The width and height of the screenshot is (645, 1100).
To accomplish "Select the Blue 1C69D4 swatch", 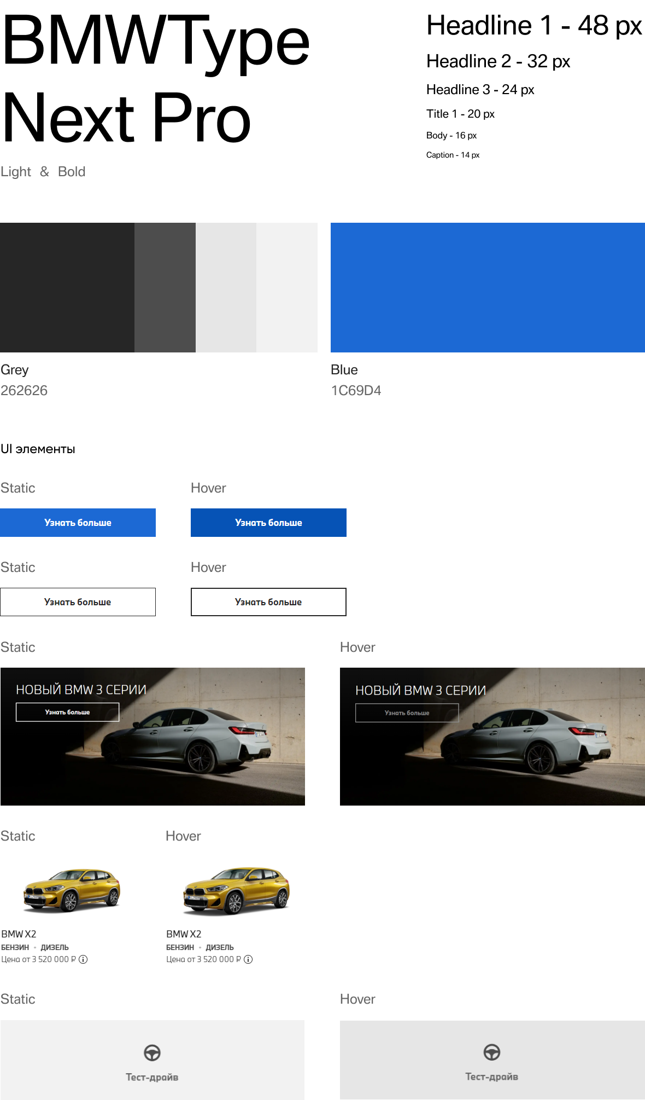I will pyautogui.click(x=488, y=287).
